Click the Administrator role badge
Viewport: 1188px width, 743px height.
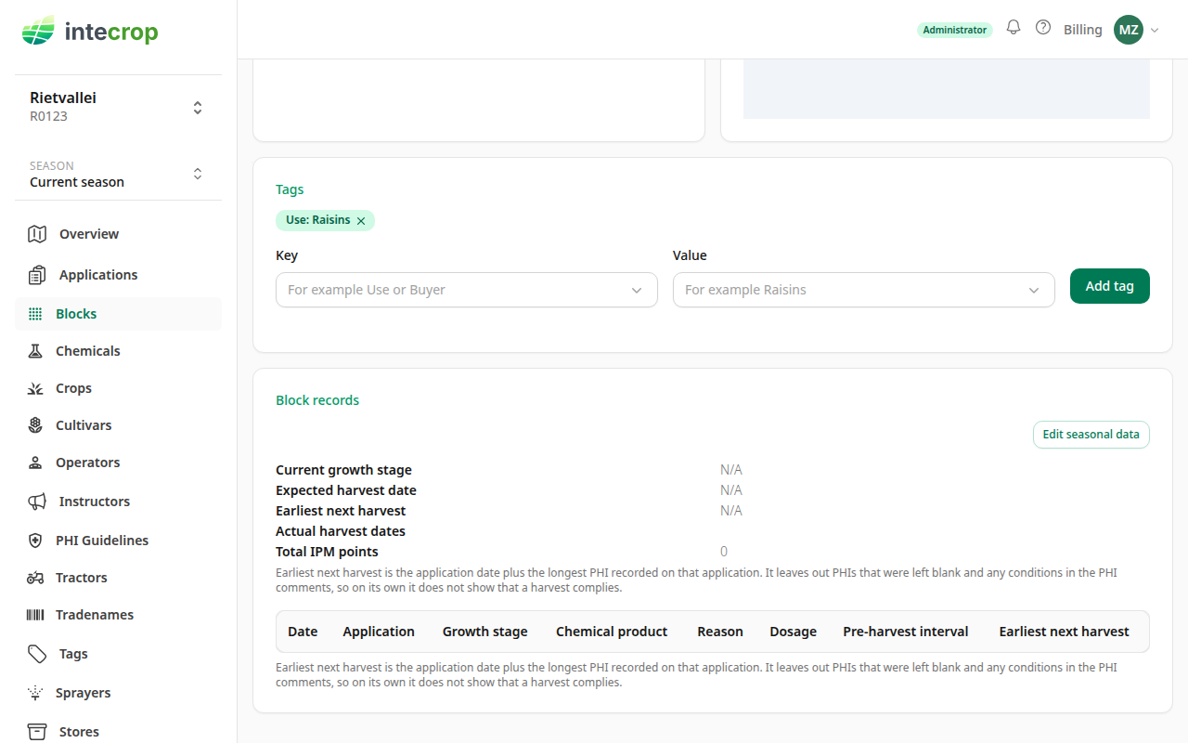point(955,30)
